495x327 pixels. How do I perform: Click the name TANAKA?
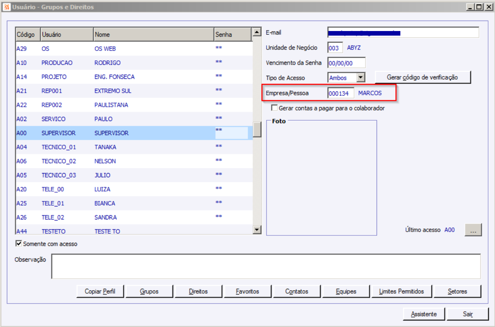click(x=105, y=147)
